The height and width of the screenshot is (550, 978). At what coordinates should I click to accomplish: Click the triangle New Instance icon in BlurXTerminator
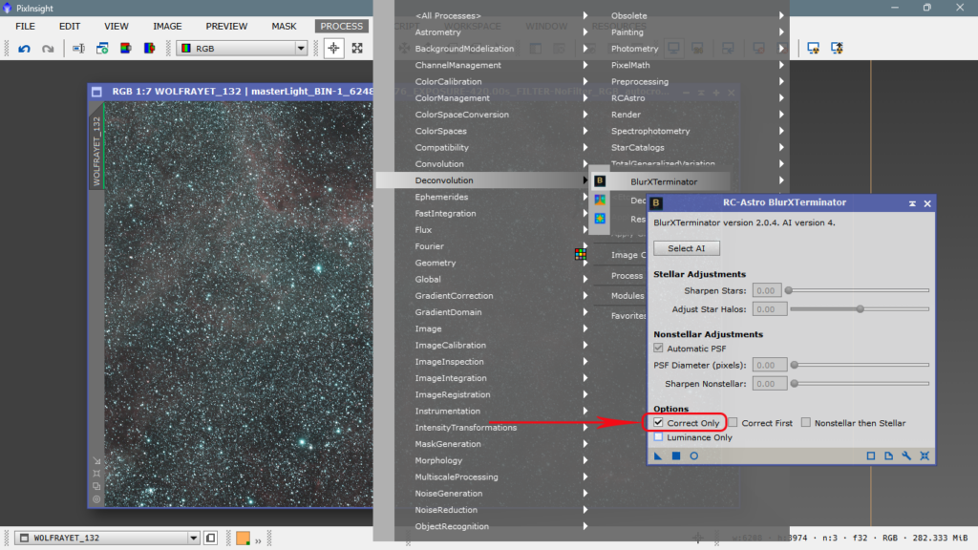click(658, 455)
